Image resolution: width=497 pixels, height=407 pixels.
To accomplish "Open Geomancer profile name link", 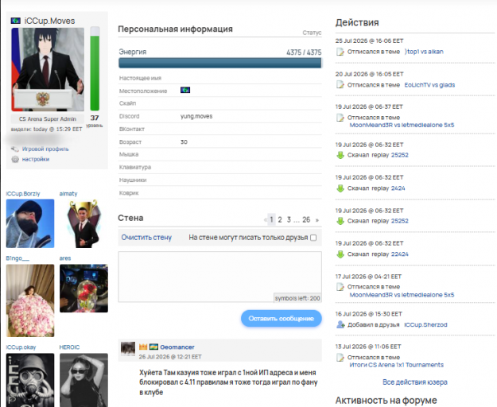I will (x=177, y=347).
